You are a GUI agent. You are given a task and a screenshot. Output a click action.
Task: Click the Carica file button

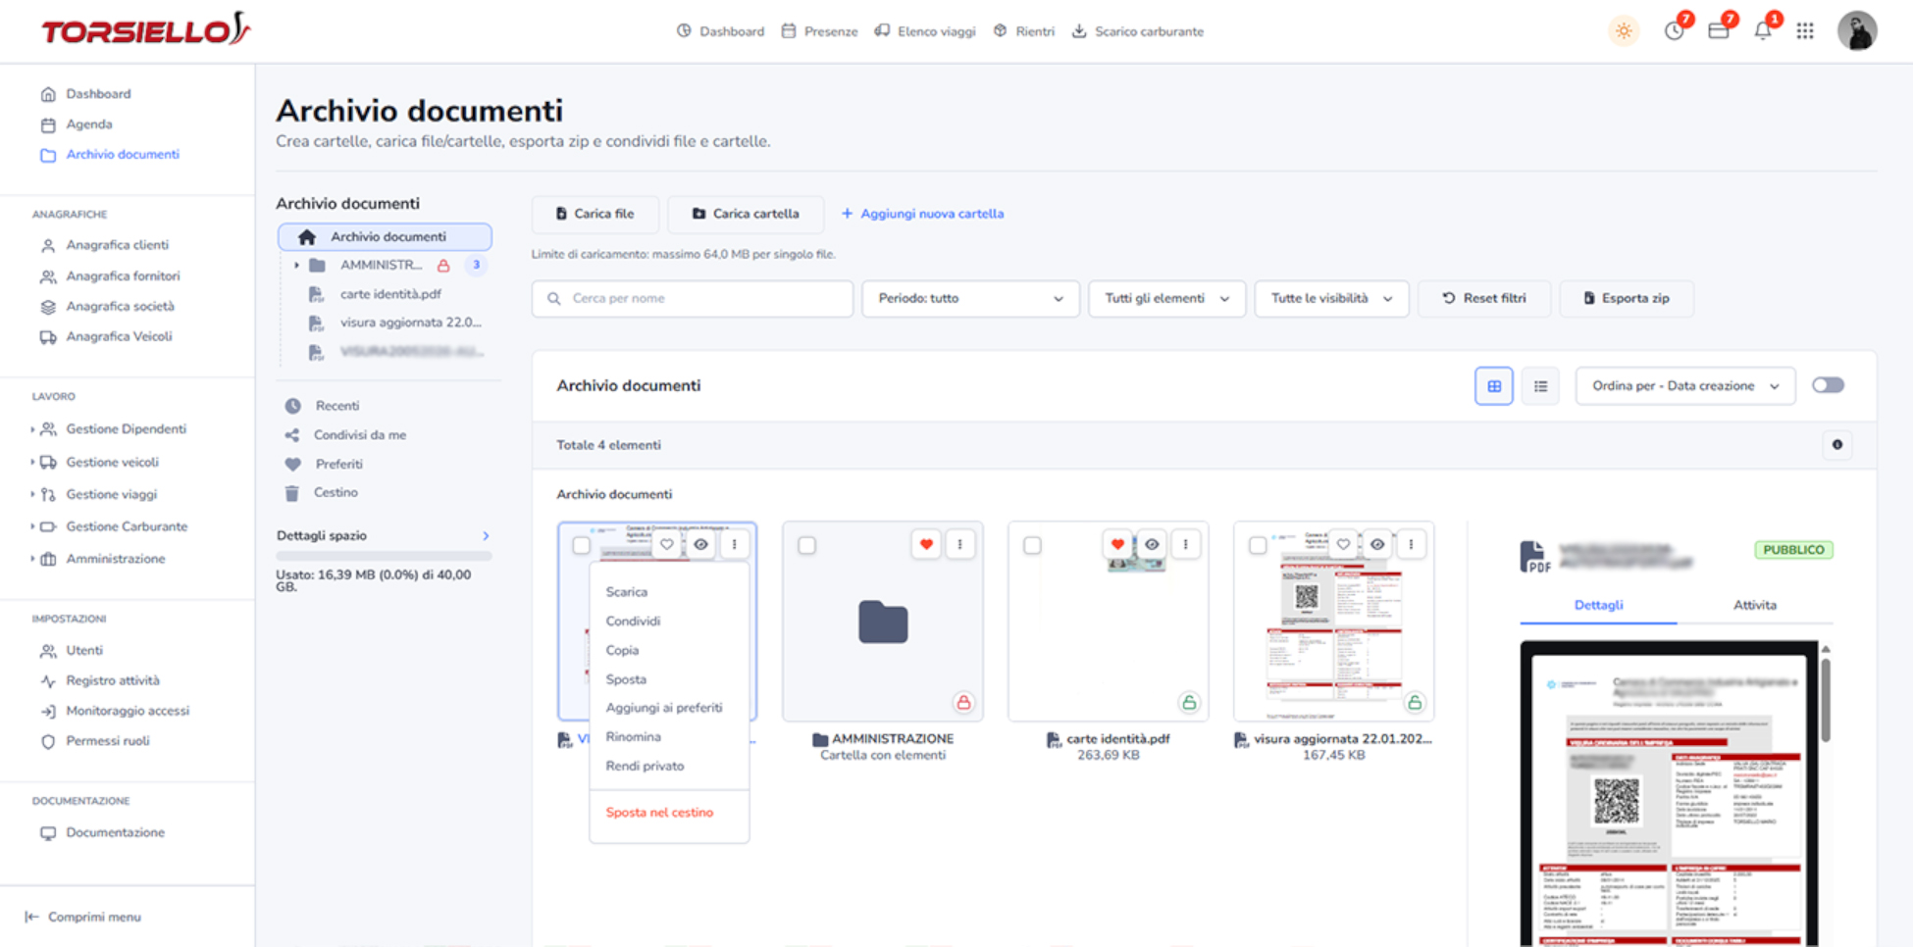click(595, 214)
